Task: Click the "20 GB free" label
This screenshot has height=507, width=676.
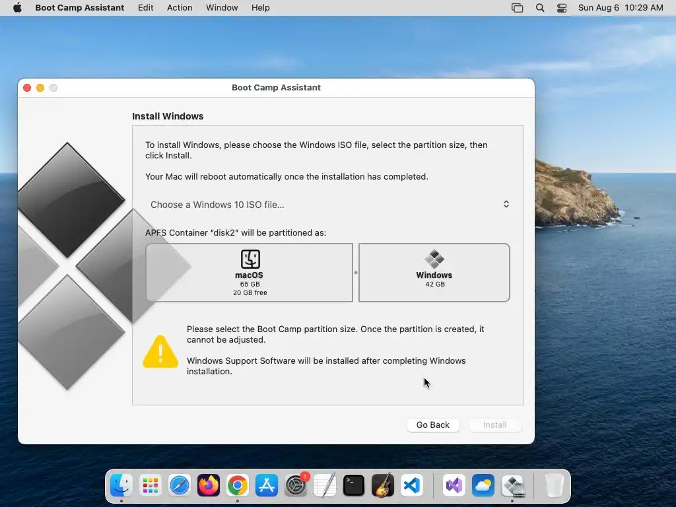Action: coord(250,292)
